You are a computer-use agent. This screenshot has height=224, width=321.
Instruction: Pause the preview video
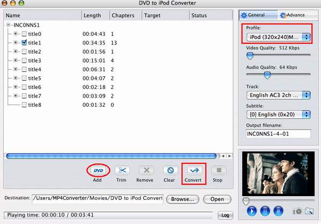coord(265,211)
